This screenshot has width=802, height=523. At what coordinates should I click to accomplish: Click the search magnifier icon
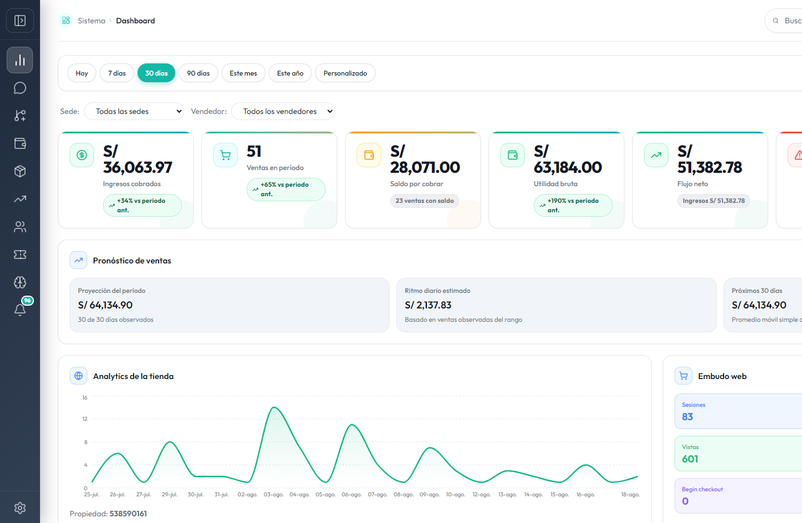(x=775, y=21)
